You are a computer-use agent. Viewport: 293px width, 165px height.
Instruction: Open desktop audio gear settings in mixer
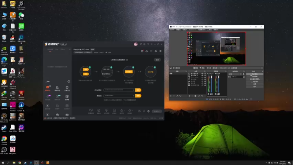click(216, 94)
